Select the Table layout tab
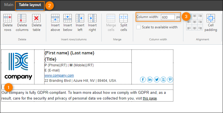Viewport: 223px width, 113px height. click(x=30, y=5)
